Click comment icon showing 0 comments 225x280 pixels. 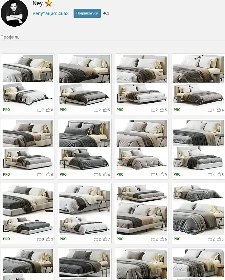[39, 239]
